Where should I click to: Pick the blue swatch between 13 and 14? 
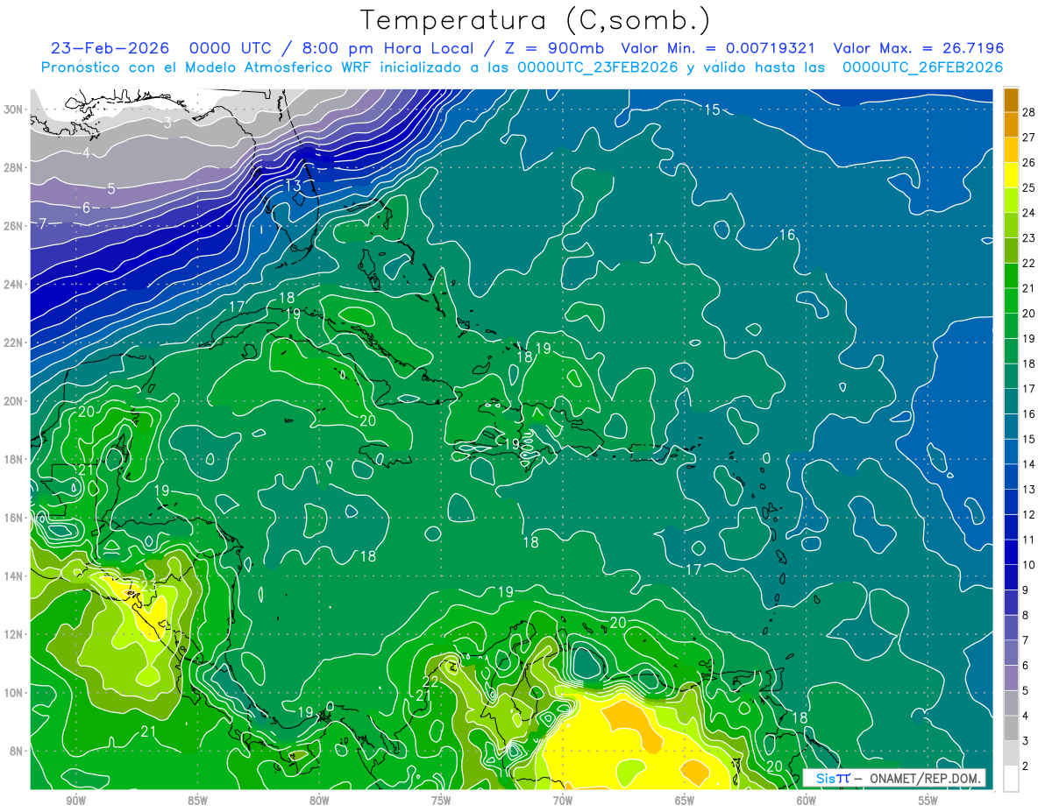[x=1011, y=477]
